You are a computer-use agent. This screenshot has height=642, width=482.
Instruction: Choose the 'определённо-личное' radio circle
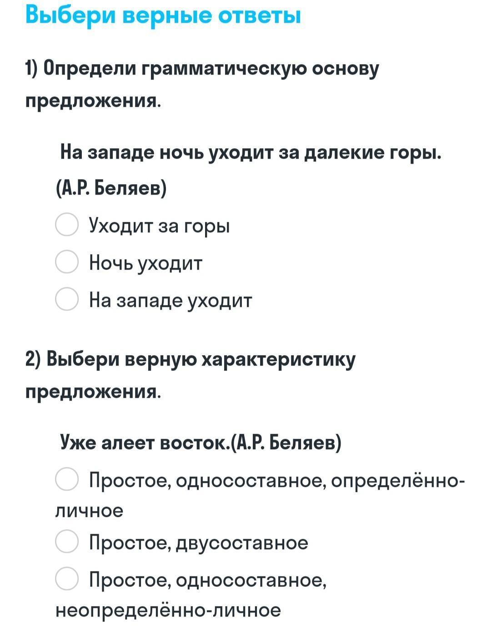(67, 479)
